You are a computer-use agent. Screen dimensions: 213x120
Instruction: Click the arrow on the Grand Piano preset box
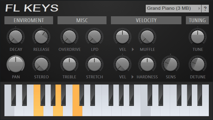(x=199, y=9)
